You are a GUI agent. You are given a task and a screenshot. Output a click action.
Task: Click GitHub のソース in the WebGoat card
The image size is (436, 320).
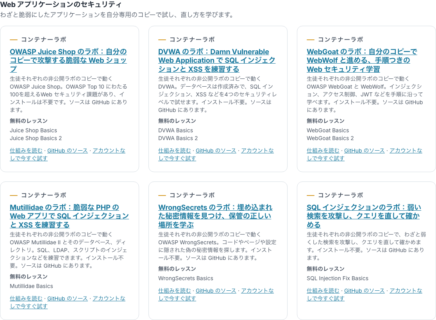click(364, 151)
